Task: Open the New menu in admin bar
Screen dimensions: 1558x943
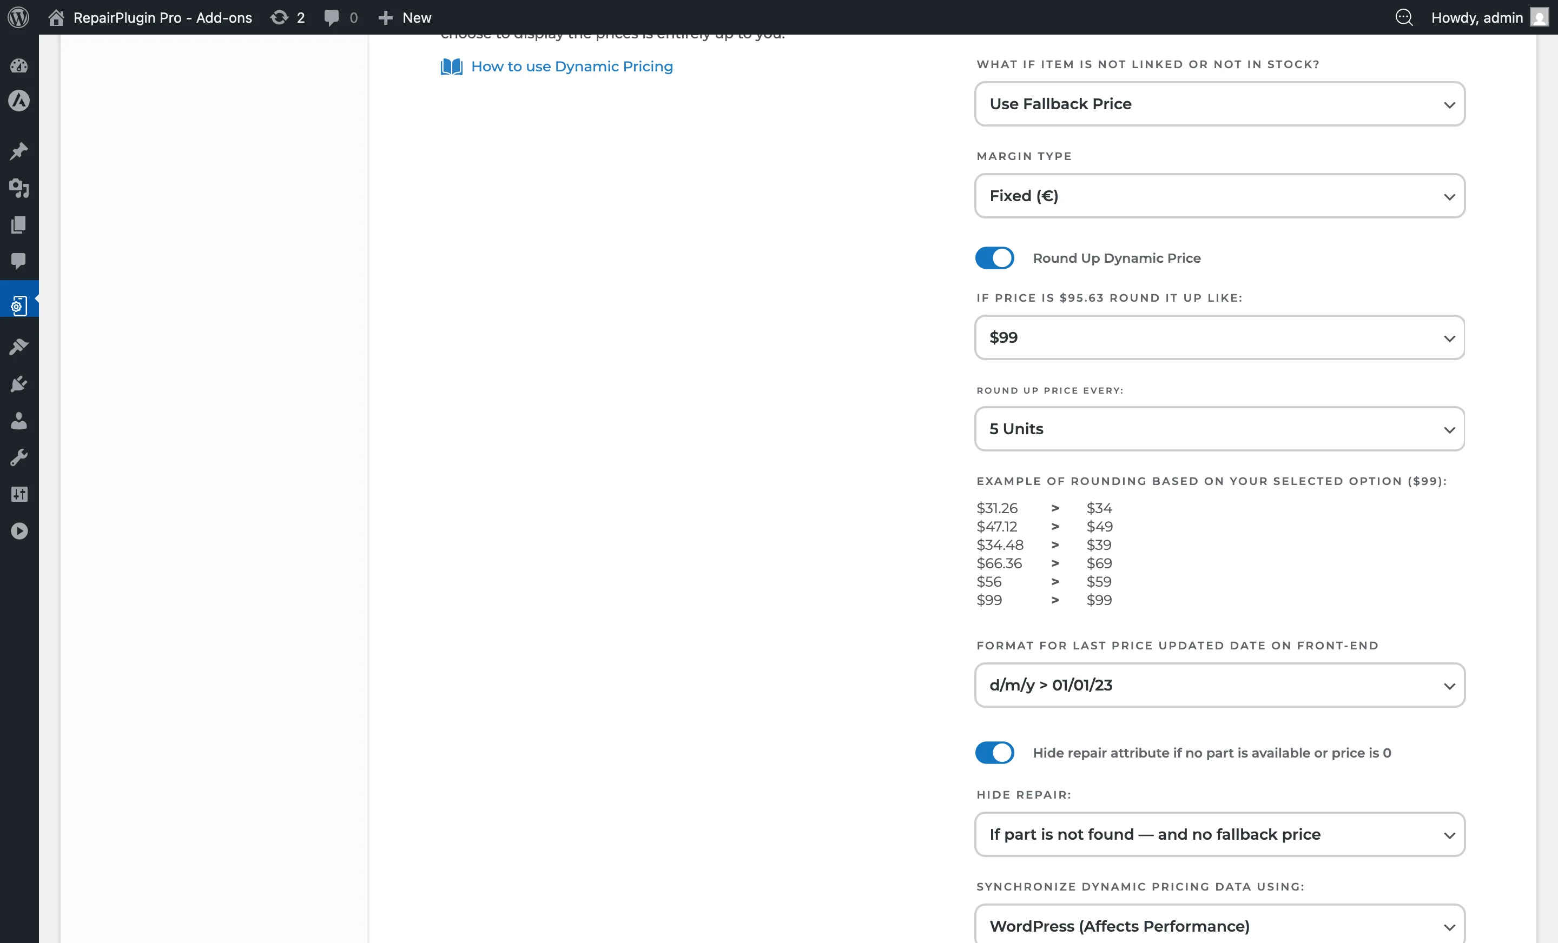Action: [404, 17]
